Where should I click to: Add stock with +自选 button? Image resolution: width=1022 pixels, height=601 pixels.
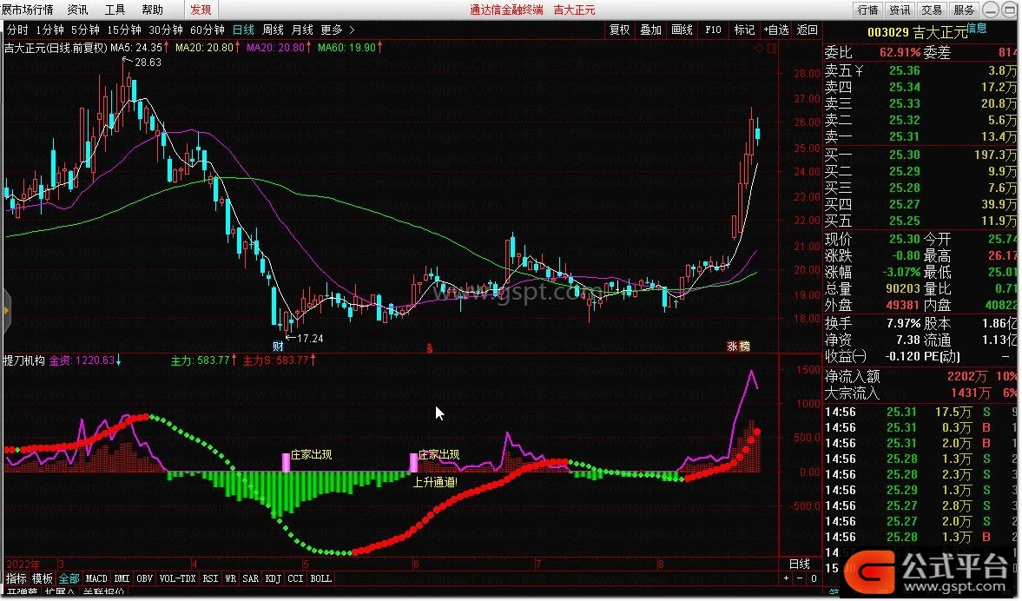[776, 30]
